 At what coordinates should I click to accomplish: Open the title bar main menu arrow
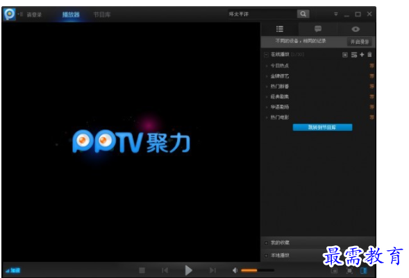pos(335,14)
